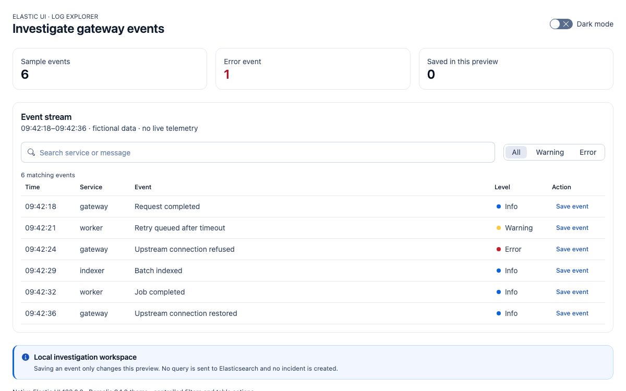This screenshot has width=626, height=391.
Task: Save the Retry queued after timeout event
Action: 572,228
